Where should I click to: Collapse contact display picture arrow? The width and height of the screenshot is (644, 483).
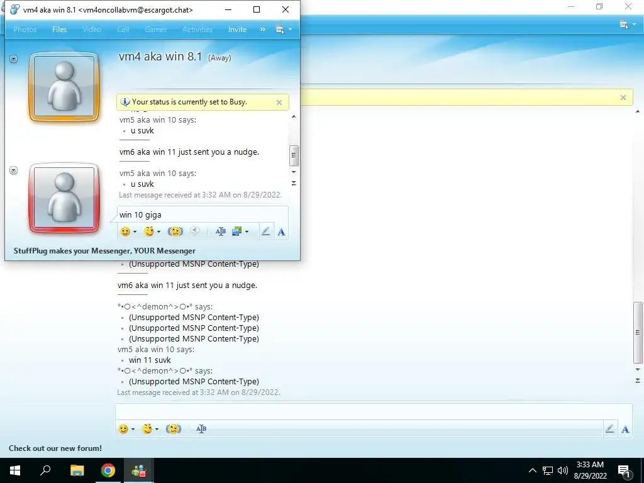tap(14, 59)
